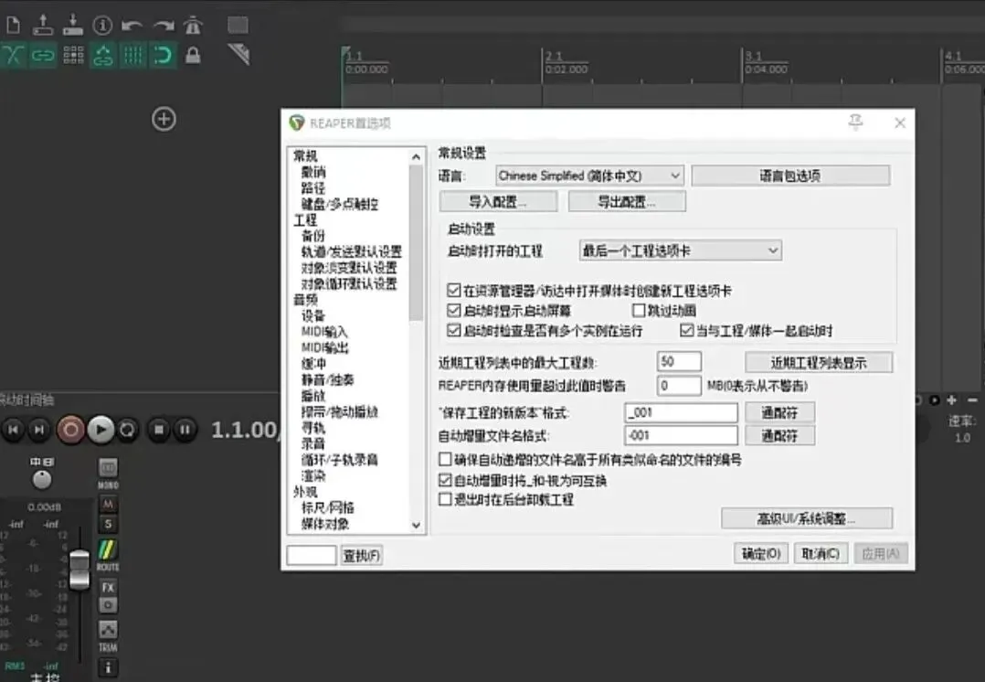Mute master track with M button
Viewport: 985px width, 682px height.
pyautogui.click(x=108, y=504)
